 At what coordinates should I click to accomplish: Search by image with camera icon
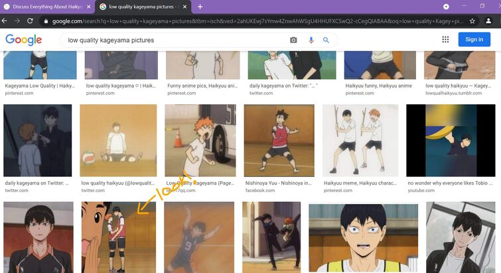(x=293, y=40)
